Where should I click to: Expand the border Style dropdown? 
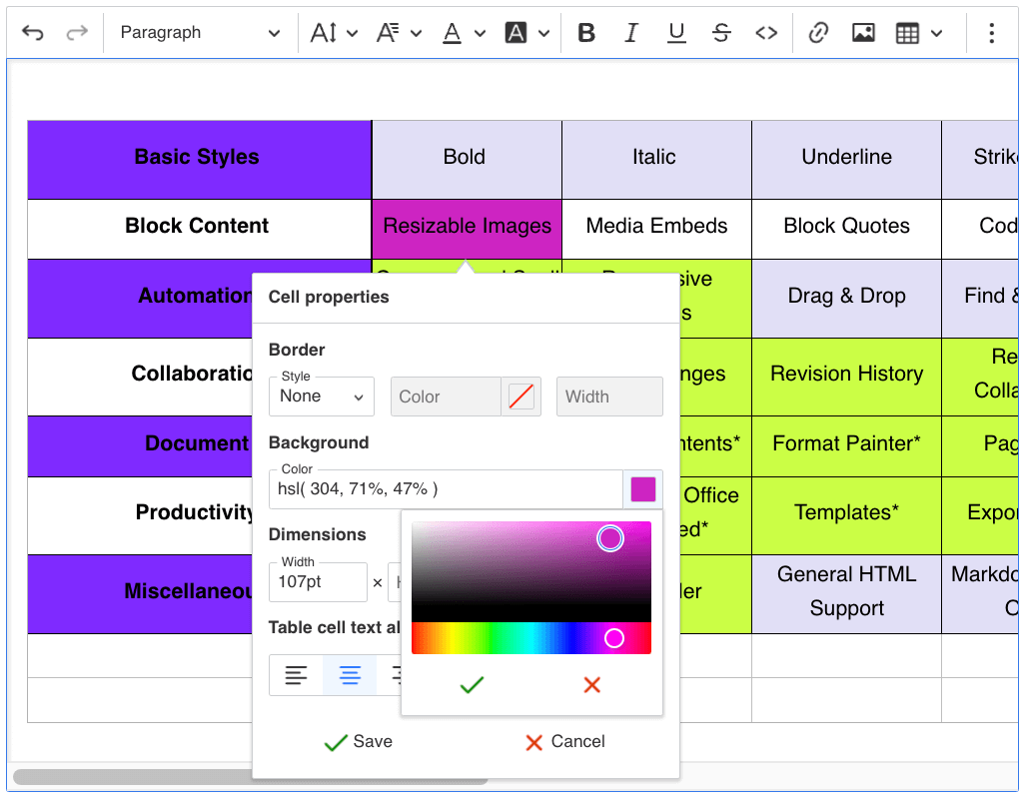(322, 397)
